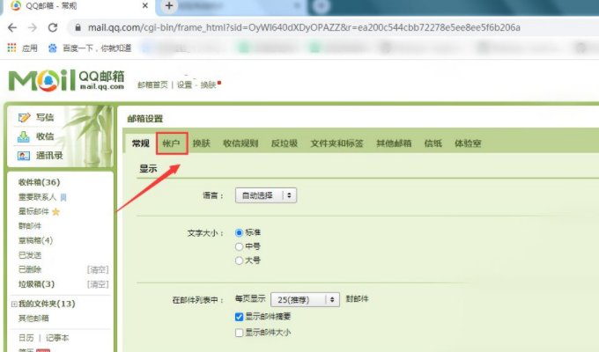Select the 标准 text size radio
Image resolution: width=599 pixels, height=352 pixels.
pos(239,232)
